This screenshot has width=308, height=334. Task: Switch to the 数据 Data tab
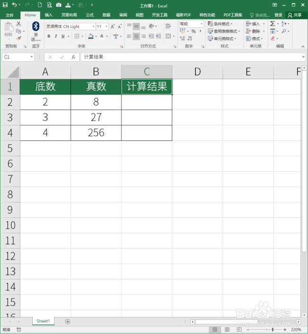106,15
